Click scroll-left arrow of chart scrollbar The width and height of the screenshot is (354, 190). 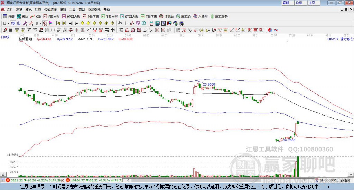[x=128, y=180]
